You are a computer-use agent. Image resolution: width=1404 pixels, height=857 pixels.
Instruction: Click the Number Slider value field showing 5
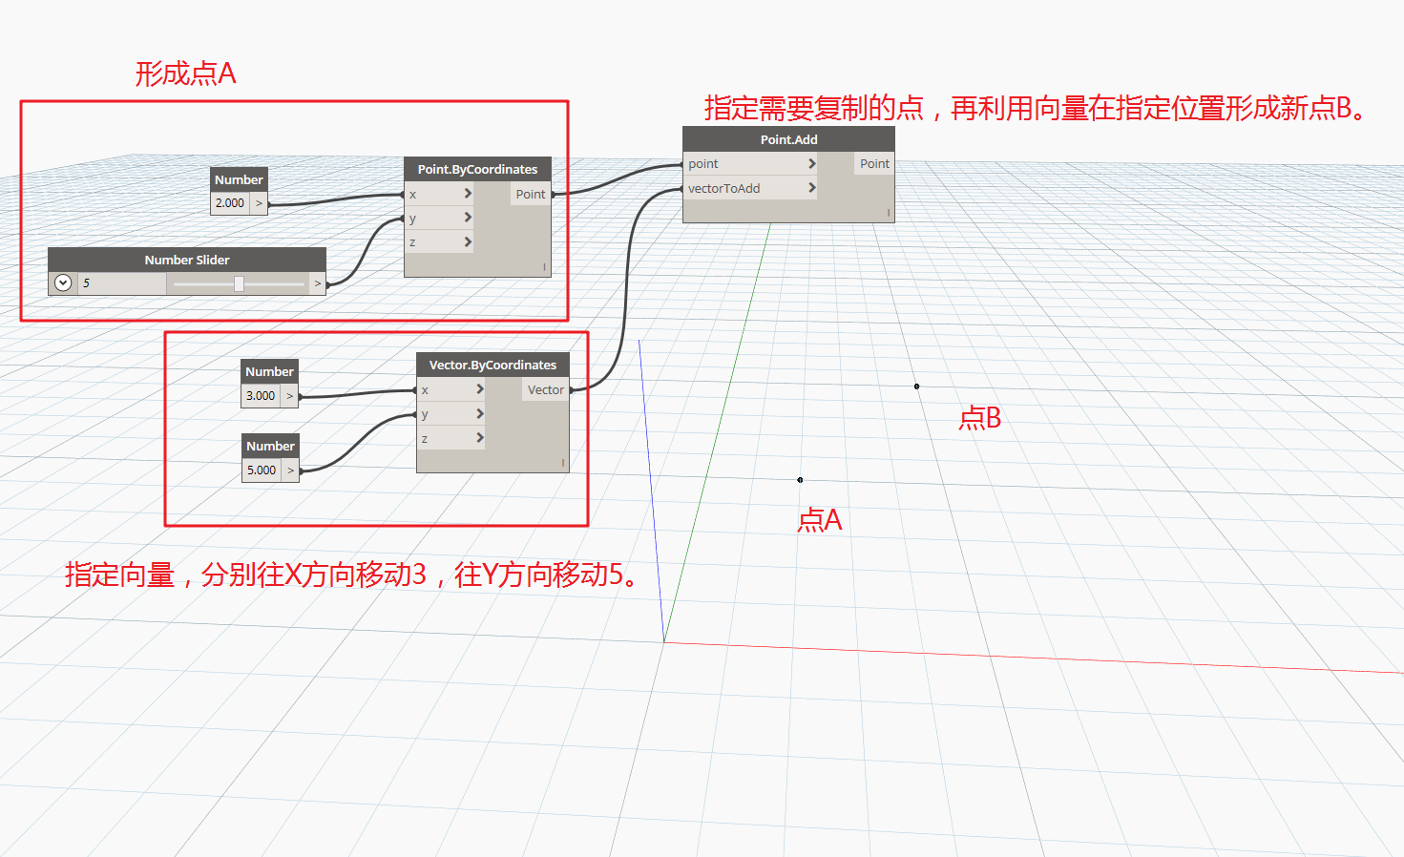pos(121,283)
